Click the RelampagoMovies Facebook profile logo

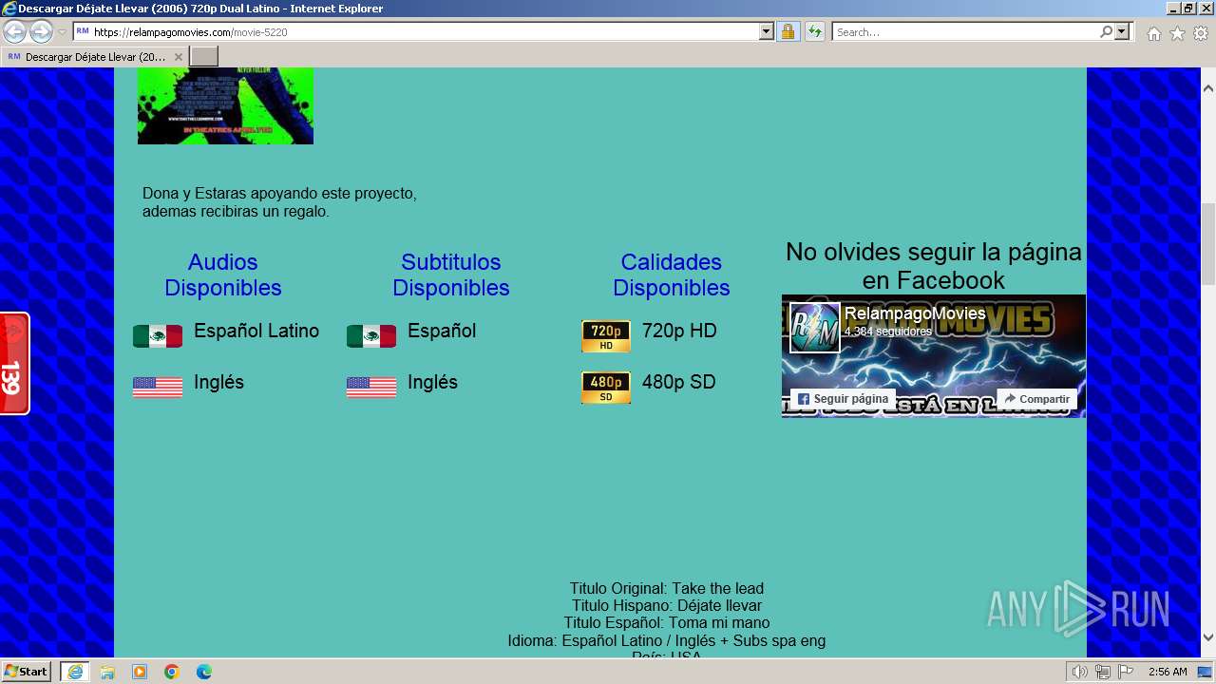pyautogui.click(x=815, y=328)
